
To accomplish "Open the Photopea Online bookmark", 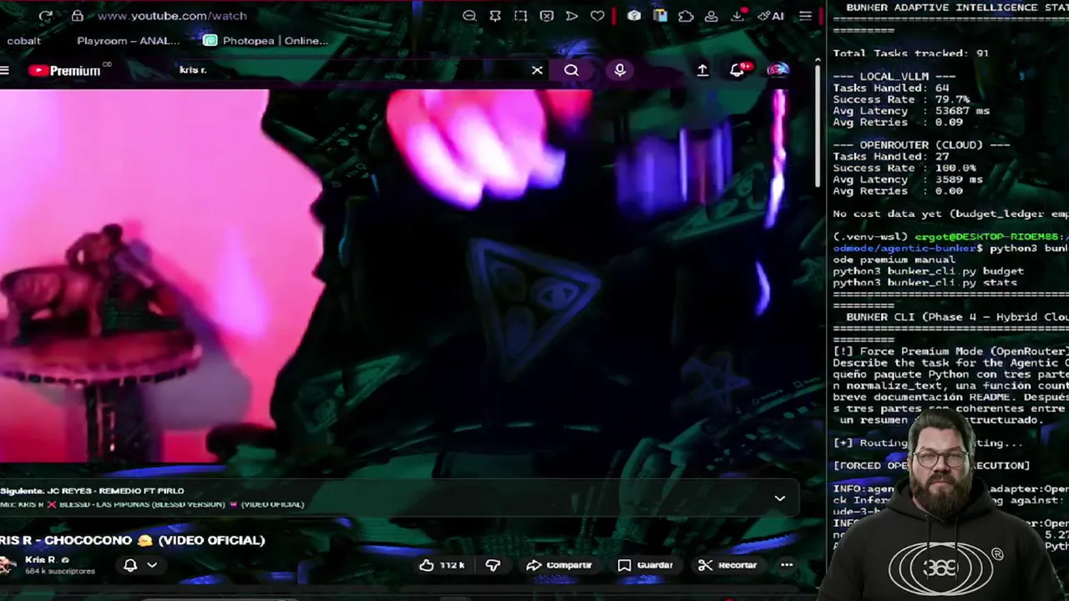I will 266,40.
